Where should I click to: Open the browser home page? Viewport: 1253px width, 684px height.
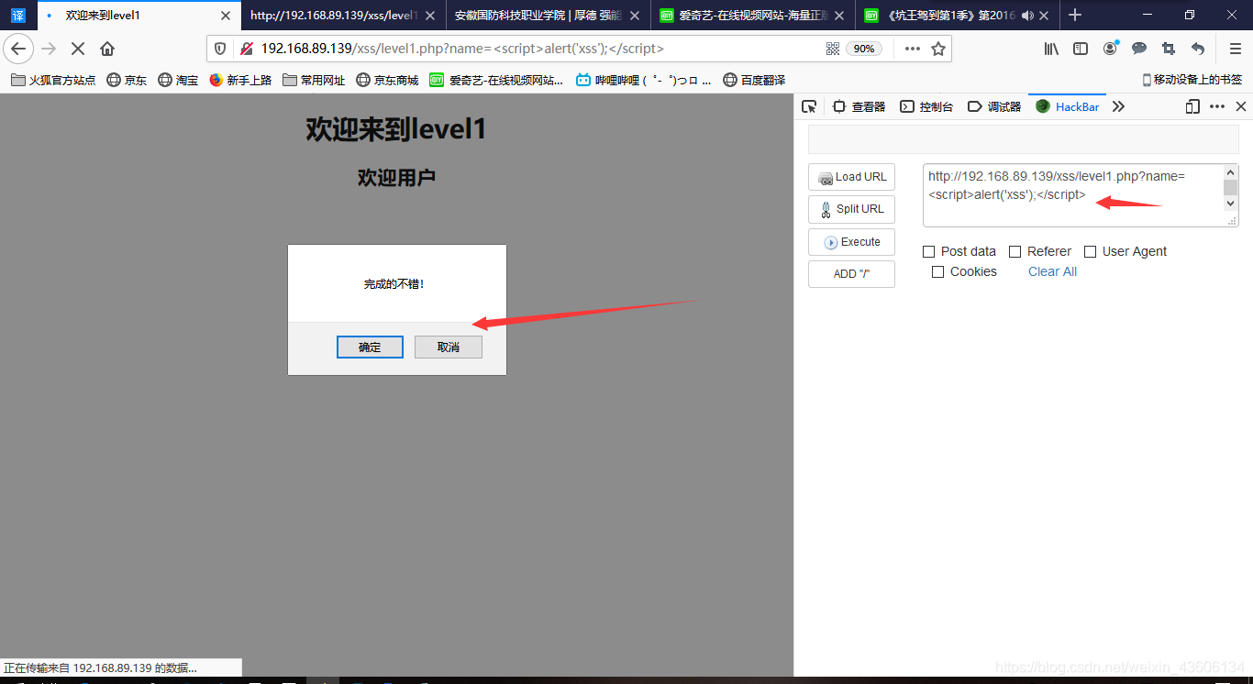tap(107, 49)
